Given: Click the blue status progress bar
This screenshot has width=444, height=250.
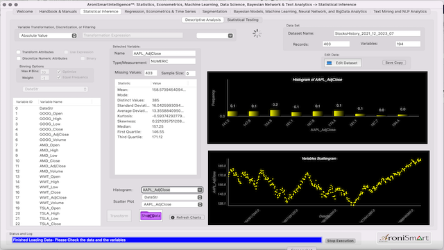Looking at the screenshot, I should 166,240.
